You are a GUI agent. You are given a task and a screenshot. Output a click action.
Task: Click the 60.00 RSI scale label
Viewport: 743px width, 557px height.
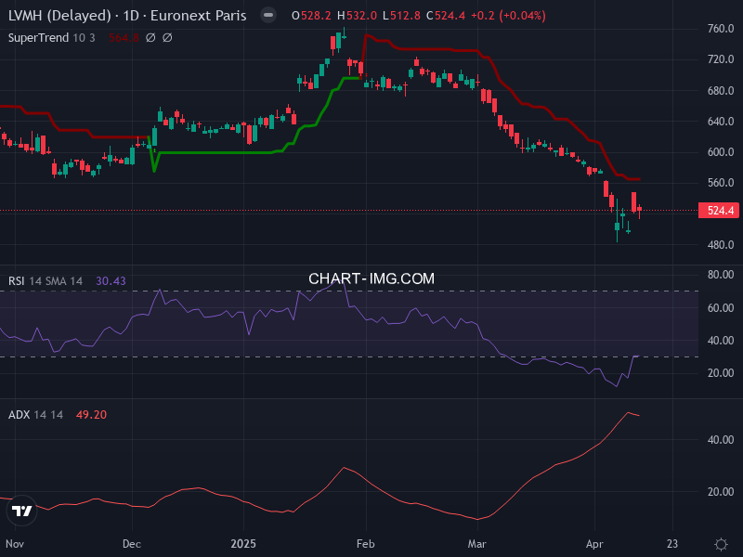click(721, 308)
